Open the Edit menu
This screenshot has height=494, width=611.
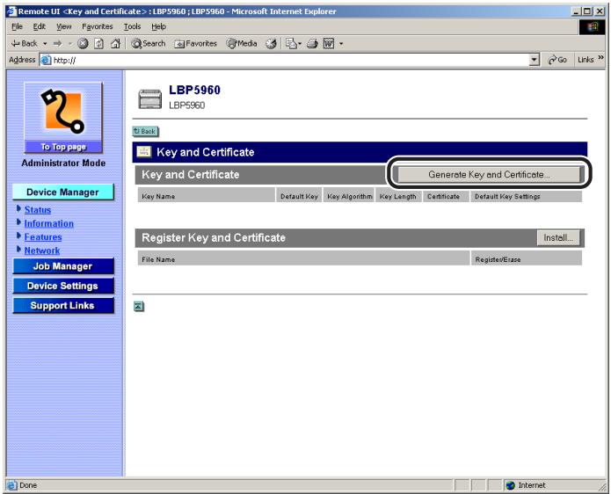coord(39,26)
